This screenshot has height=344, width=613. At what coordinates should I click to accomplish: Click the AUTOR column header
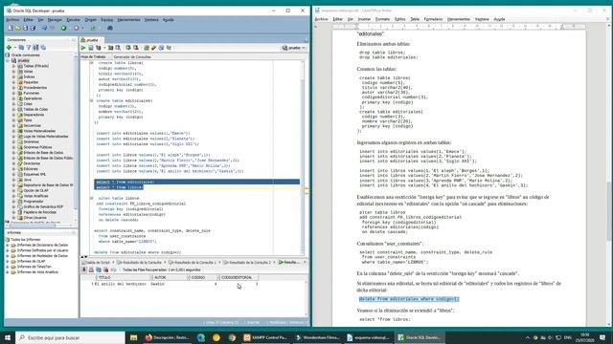[x=170, y=277]
